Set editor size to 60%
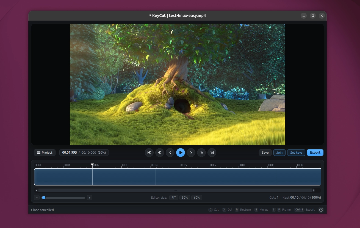Image resolution: width=360 pixels, height=228 pixels. 197,198
